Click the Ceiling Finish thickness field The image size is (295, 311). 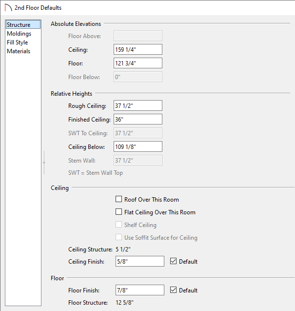(x=140, y=261)
